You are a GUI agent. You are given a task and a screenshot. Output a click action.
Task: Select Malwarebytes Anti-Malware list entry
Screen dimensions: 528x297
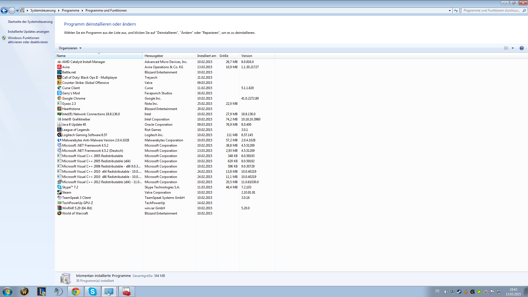95,140
